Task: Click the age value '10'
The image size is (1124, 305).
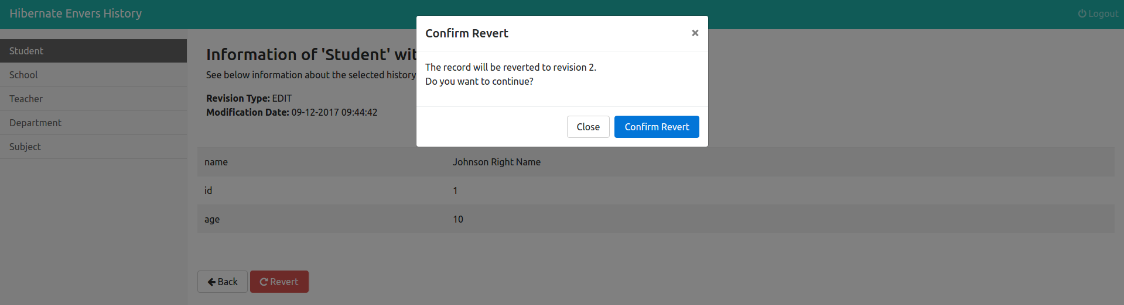Action: (x=458, y=219)
